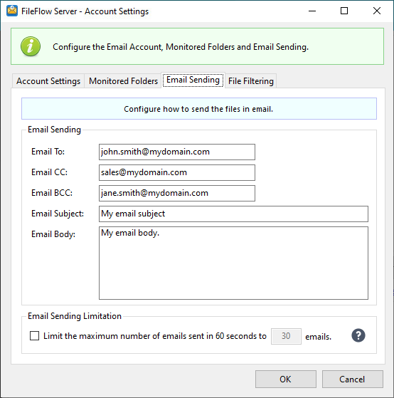This screenshot has height=398, width=394.
Task: Focus the Email To address field
Action: tap(177, 152)
